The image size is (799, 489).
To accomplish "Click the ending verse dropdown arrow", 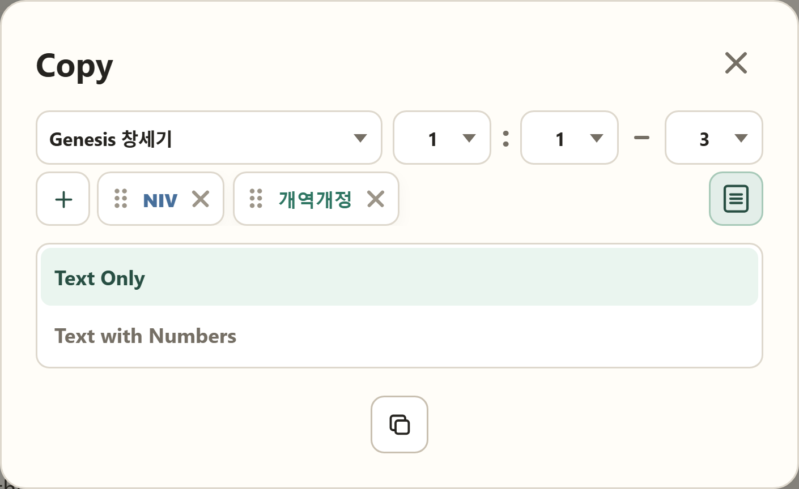I will pos(741,138).
